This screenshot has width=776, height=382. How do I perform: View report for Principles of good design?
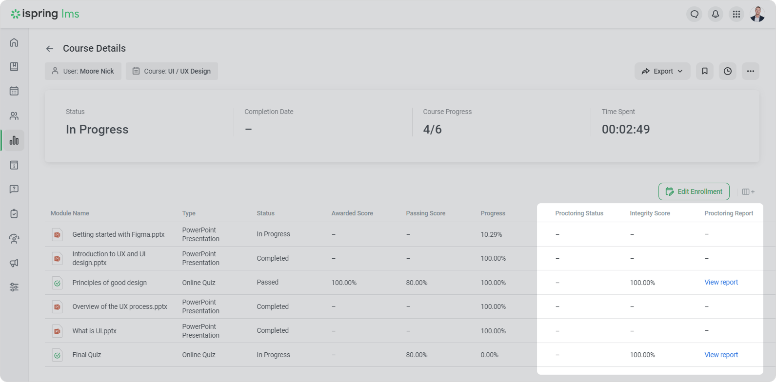[721, 282]
